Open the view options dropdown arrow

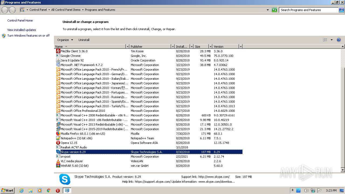(x=332, y=40)
